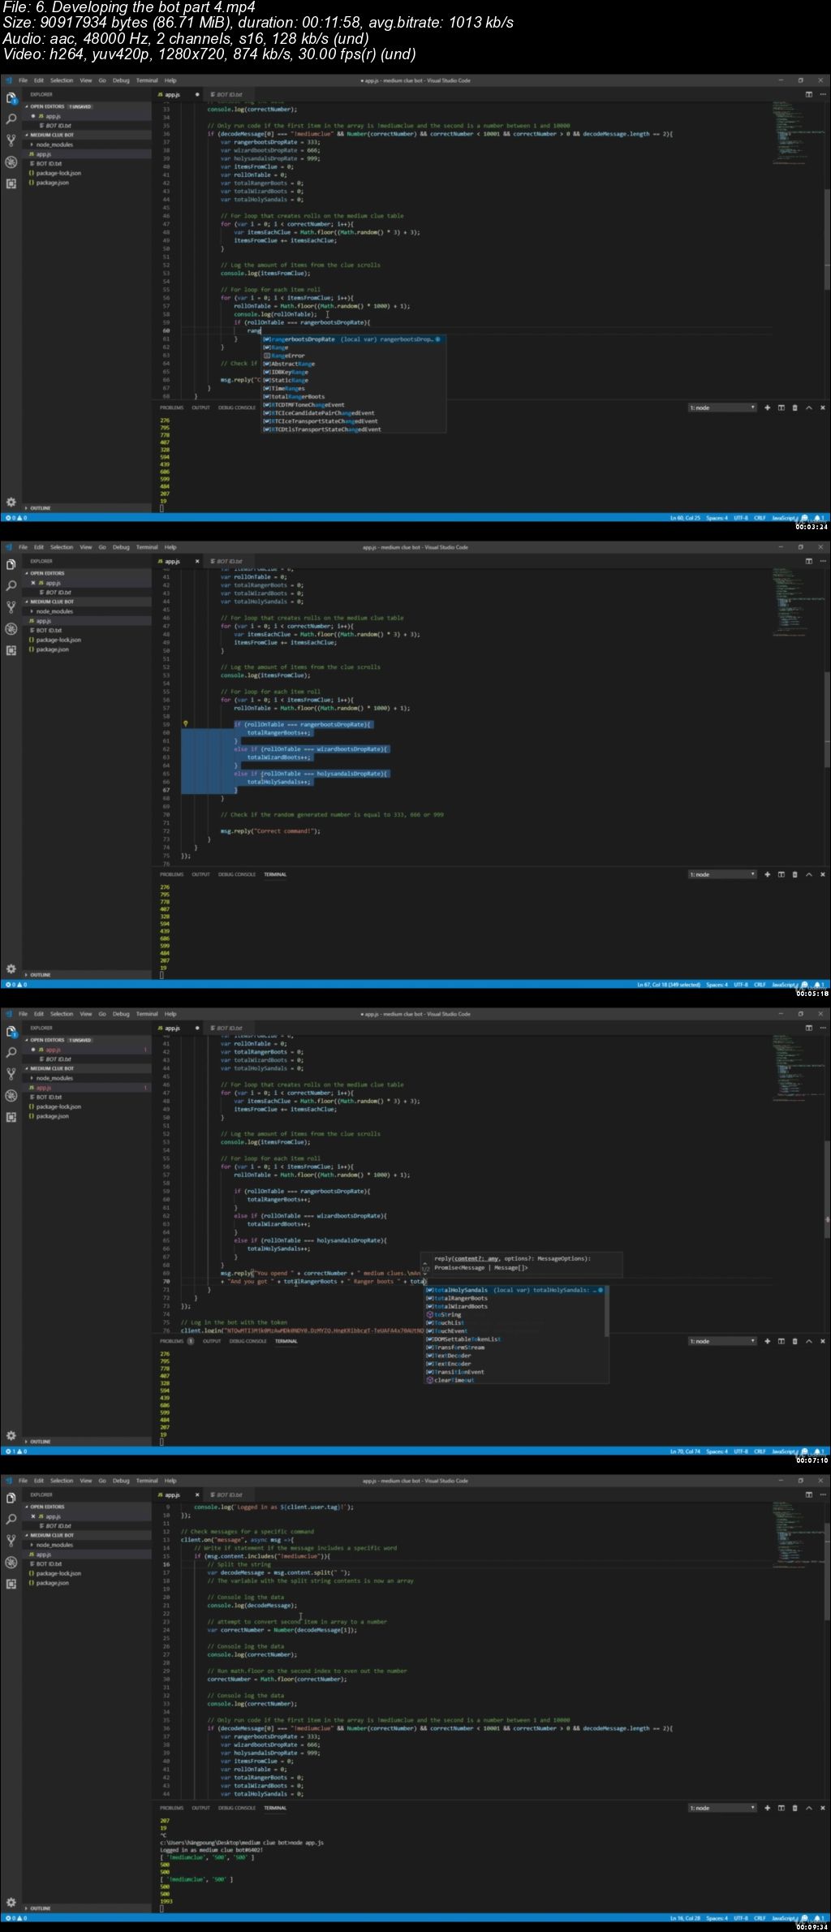Select app.js in the 00:09:34 folder tree
Viewport: 831px width, 1932px height.
[86, 1555]
